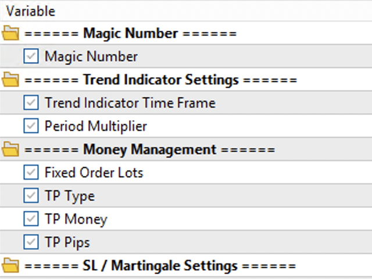The height and width of the screenshot is (279, 372).
Task: Toggle the Magic Number checkbox
Action: click(31, 56)
